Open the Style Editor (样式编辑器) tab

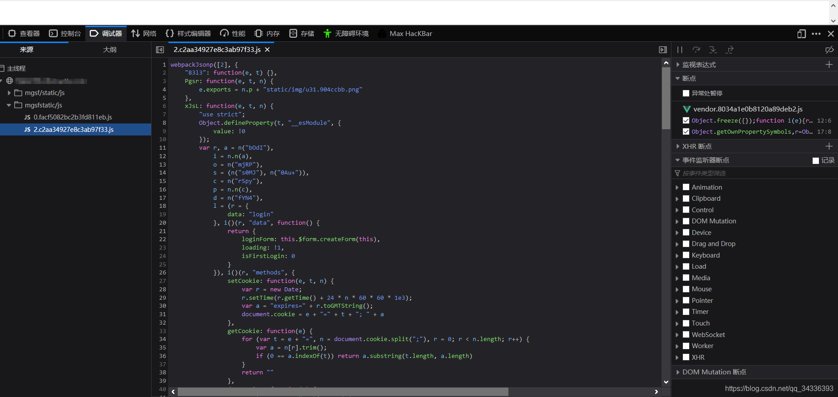[x=188, y=33]
